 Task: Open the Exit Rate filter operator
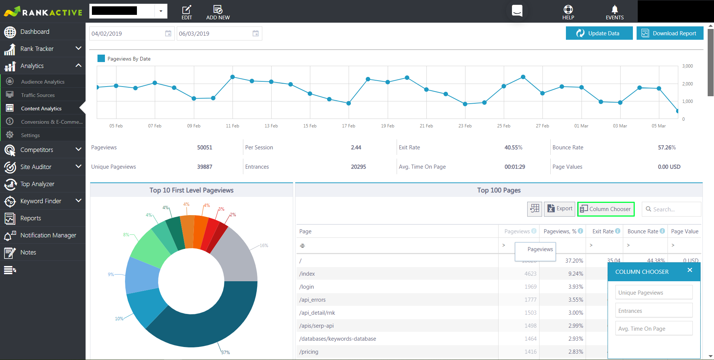pyautogui.click(x=591, y=245)
